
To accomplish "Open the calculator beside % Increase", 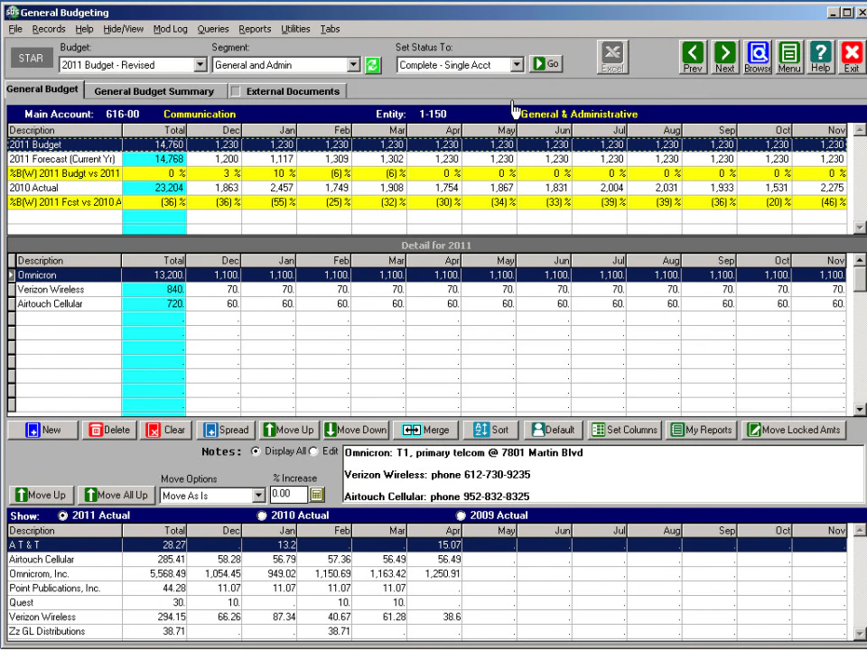I will click(x=316, y=495).
